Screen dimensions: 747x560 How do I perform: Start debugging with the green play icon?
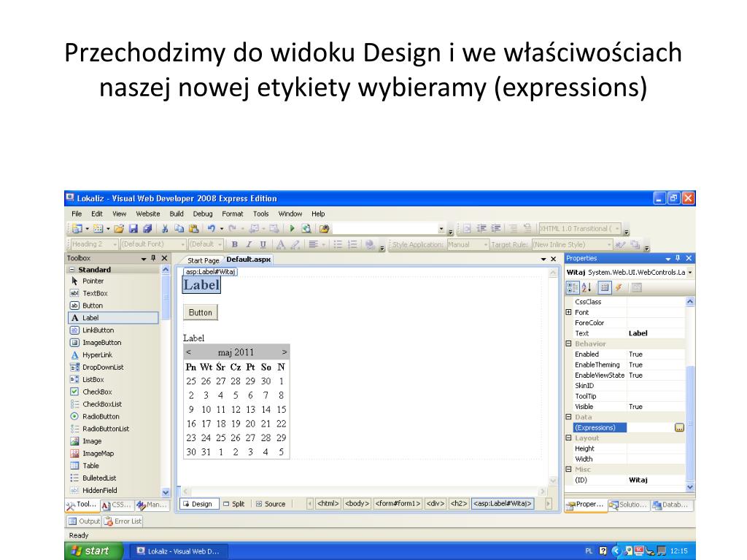coord(292,229)
